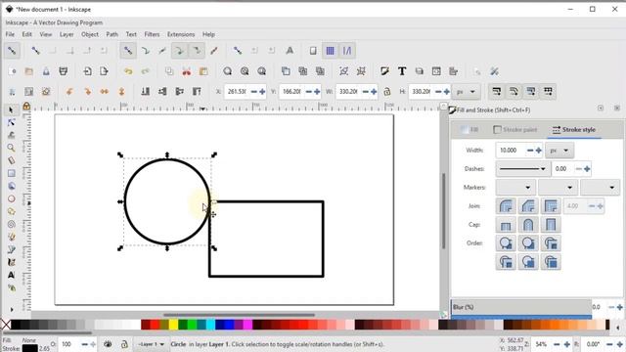
Task: Open stroke width units dropdown
Action: pos(559,151)
